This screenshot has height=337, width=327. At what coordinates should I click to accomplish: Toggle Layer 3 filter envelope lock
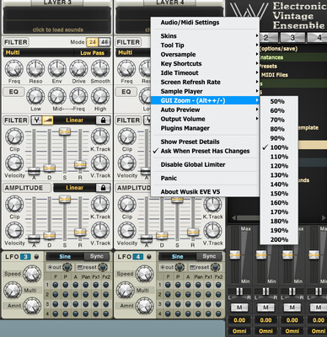[103, 120]
